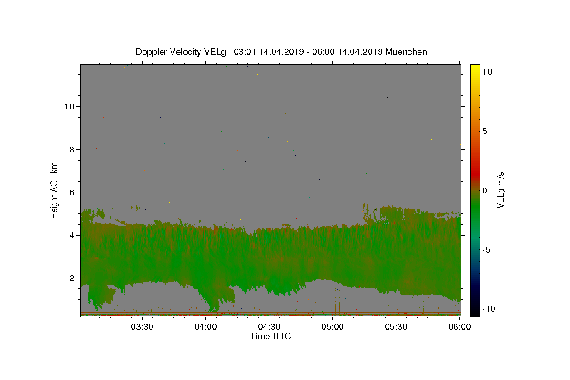Select the 'Height AGL km' y-axis label

55,190
